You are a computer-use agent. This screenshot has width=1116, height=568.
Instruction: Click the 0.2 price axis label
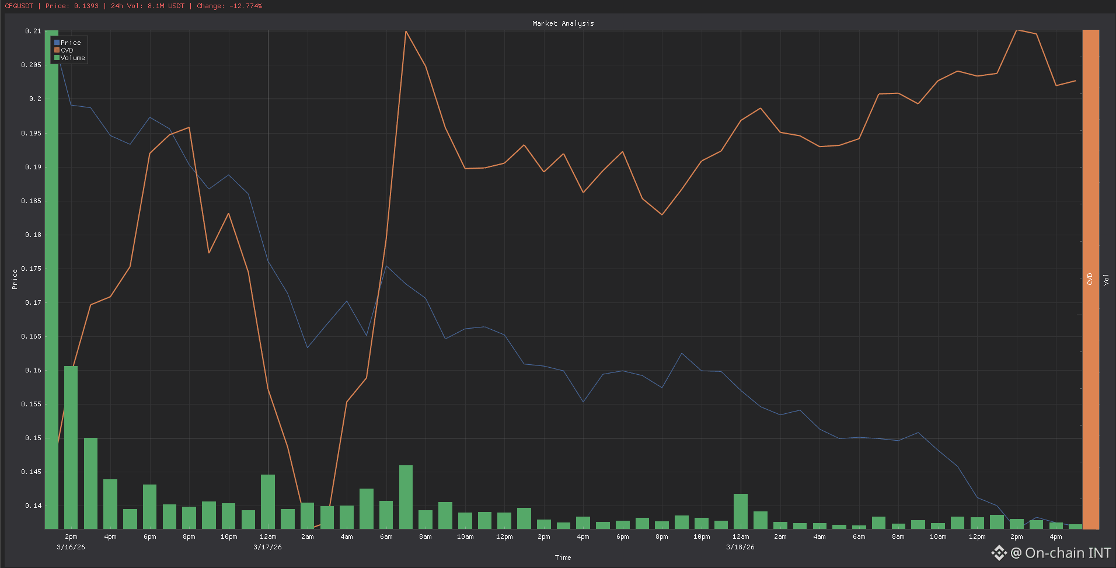click(36, 99)
